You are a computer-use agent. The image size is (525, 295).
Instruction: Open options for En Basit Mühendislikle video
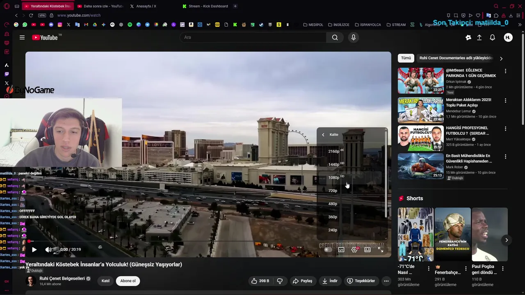(505, 157)
